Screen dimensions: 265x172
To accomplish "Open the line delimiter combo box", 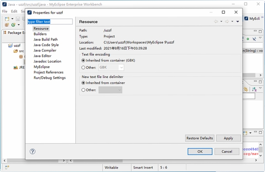I will tap(110, 90).
